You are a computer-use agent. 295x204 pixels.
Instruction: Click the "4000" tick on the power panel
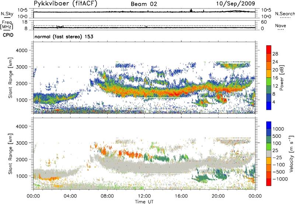coord(21,50)
